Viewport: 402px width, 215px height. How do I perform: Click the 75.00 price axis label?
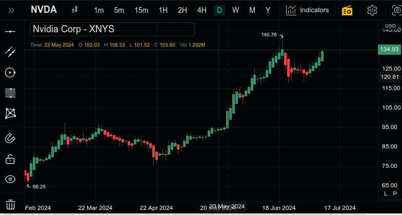(x=391, y=166)
